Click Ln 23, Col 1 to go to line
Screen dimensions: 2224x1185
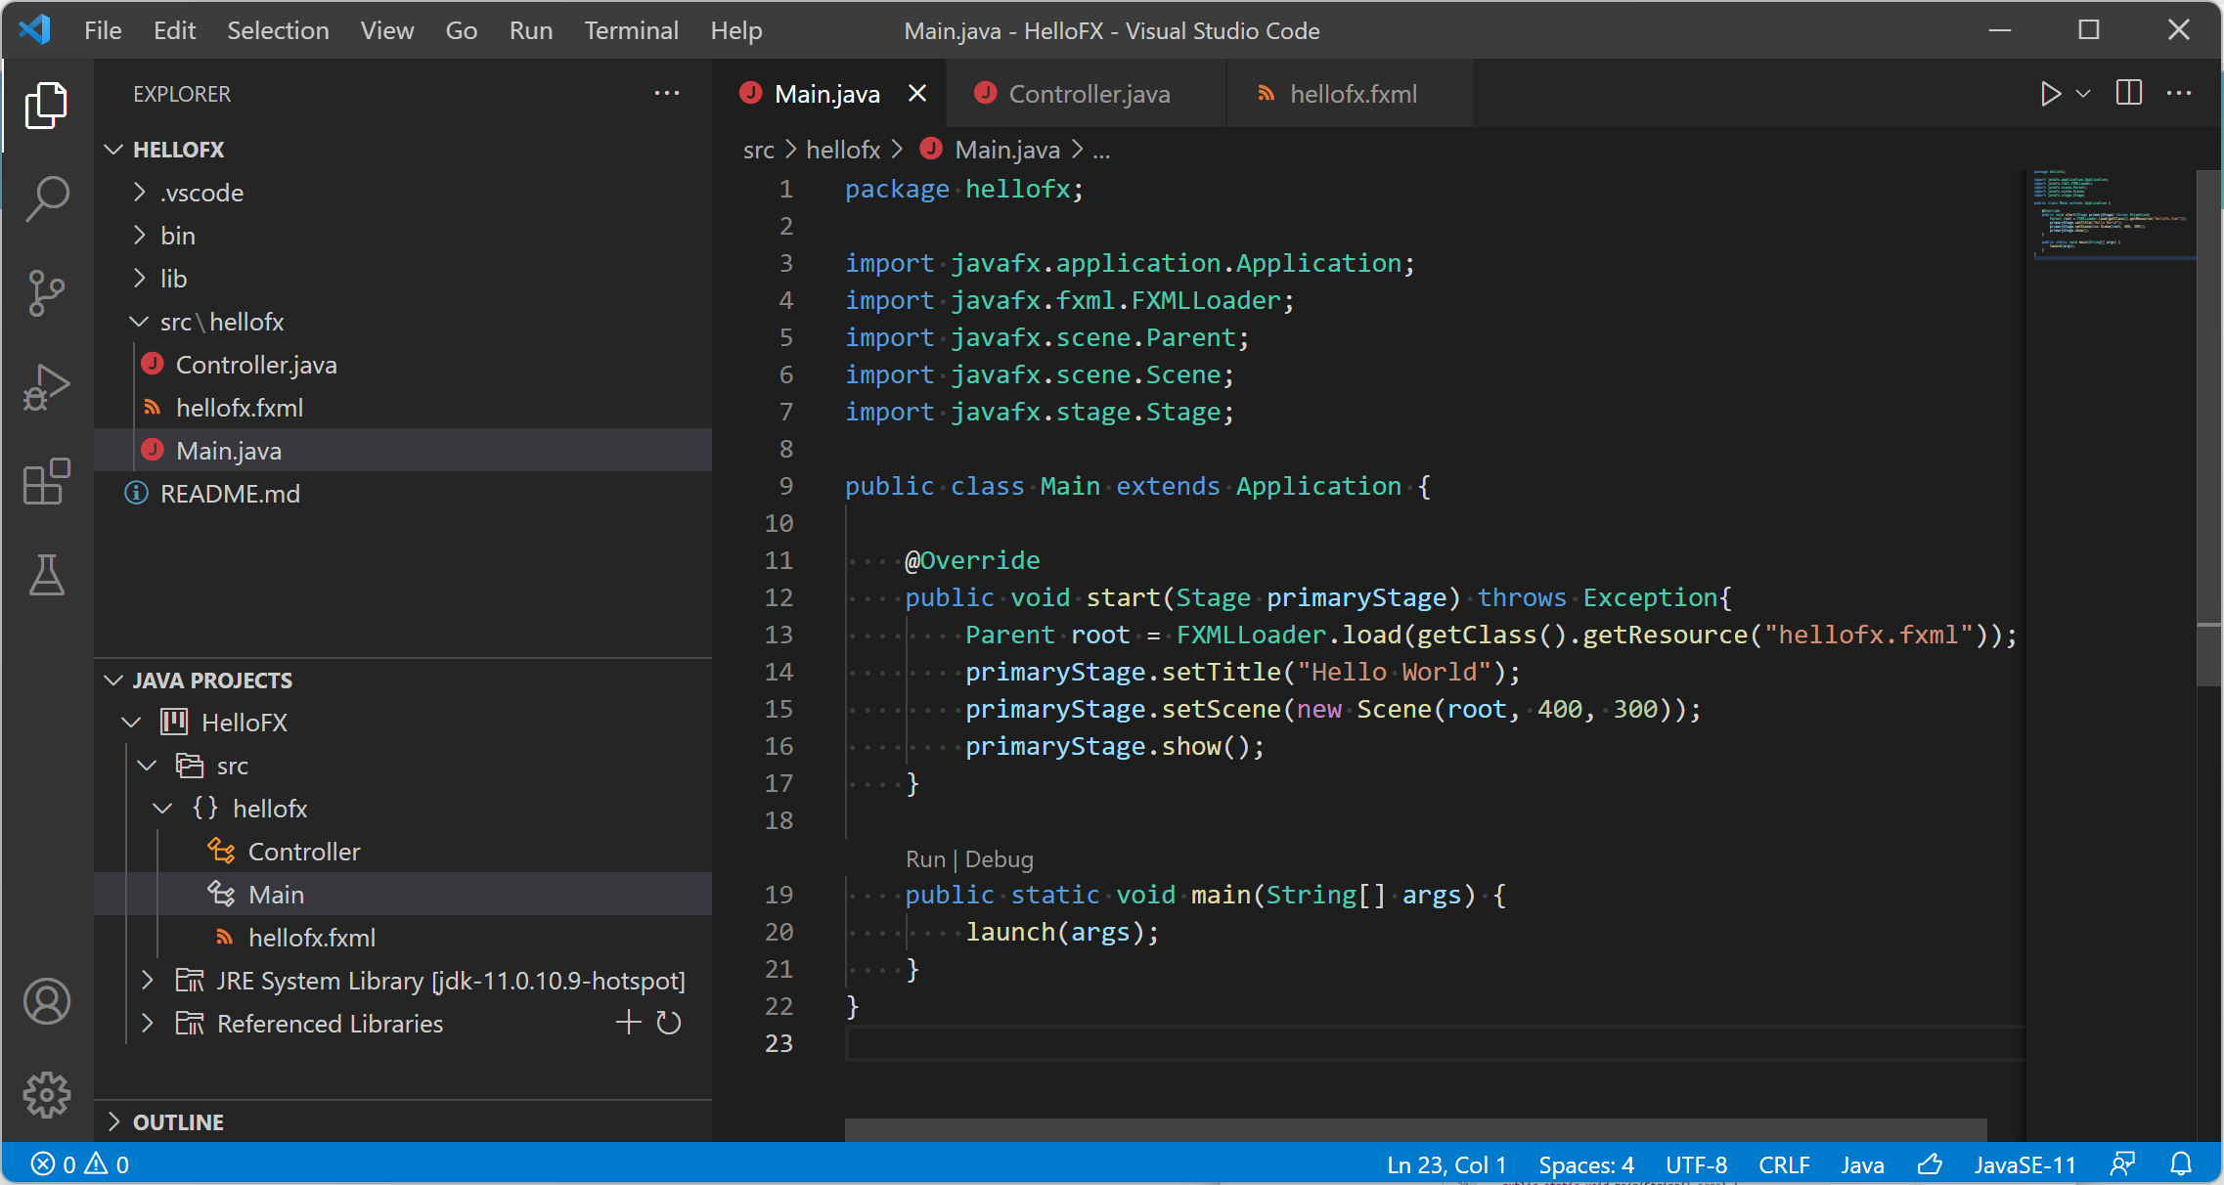(1446, 1164)
